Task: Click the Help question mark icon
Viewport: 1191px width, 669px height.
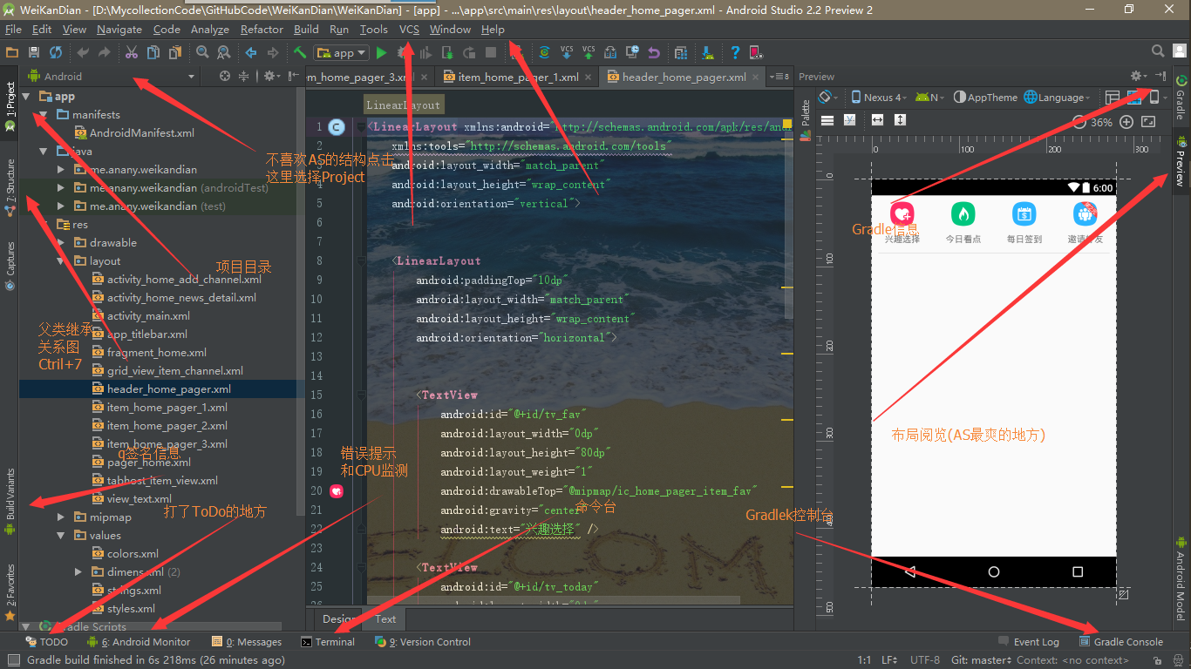Action: coord(735,53)
